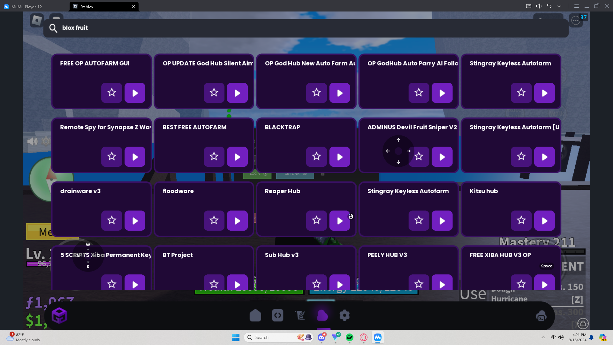Open Spotify from the taskbar

pyautogui.click(x=350, y=337)
